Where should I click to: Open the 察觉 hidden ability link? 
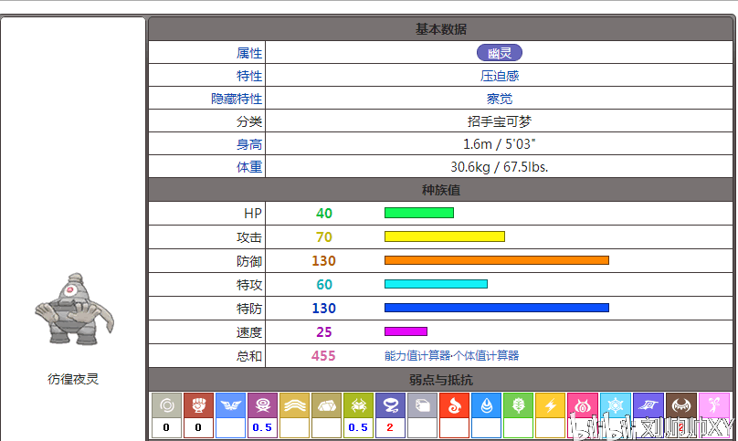click(x=500, y=99)
